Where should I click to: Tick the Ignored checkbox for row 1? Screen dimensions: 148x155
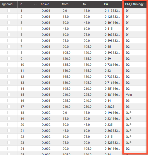[9, 10]
